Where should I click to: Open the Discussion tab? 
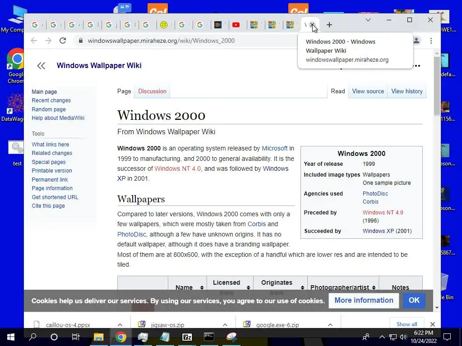coord(152,91)
